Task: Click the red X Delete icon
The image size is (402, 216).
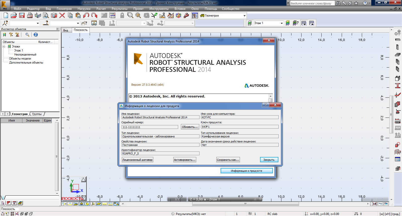Action: click(x=62, y=15)
